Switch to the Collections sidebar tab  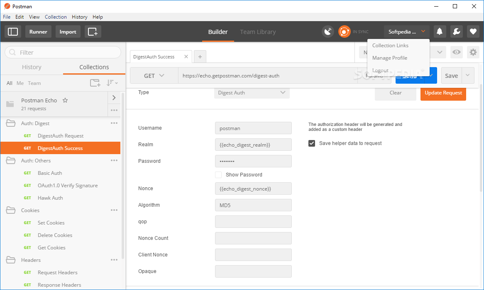(x=94, y=67)
